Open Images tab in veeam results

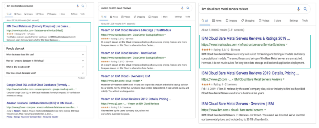click(x=153, y=17)
